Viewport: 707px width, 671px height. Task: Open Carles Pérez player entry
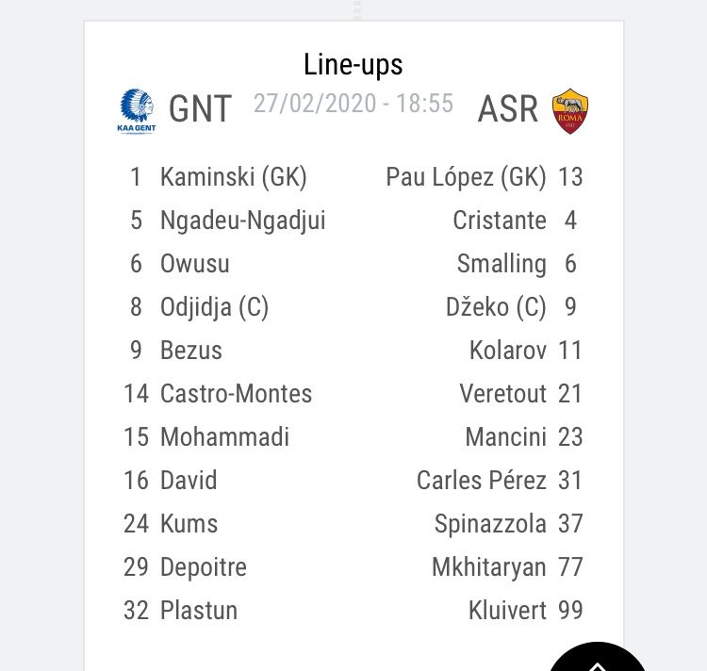click(482, 480)
